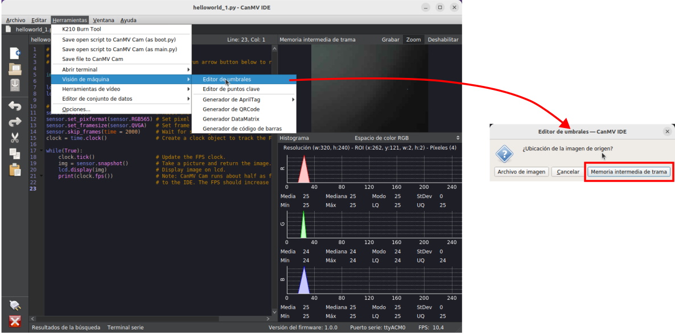
Task: Open the Archivo menu
Action: tap(15, 20)
